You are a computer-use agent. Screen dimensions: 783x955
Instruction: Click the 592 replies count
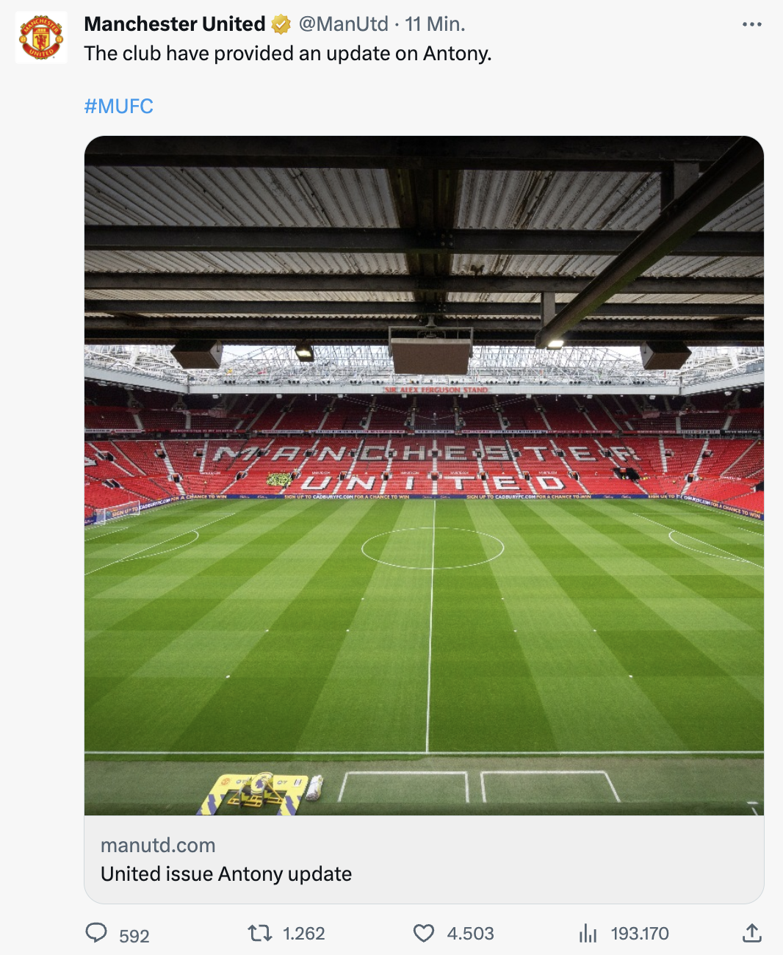134,936
